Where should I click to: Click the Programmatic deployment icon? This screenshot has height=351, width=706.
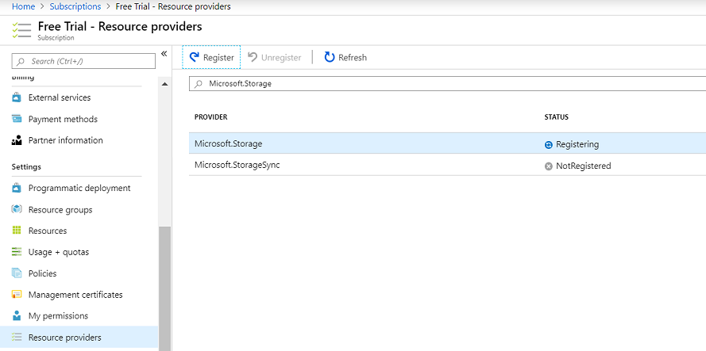[17, 189]
